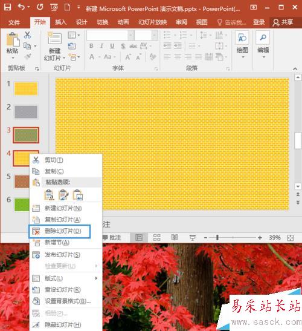Screen dimensions: 302x331
Task: Click the 共享 Share button
Action: coord(283,22)
